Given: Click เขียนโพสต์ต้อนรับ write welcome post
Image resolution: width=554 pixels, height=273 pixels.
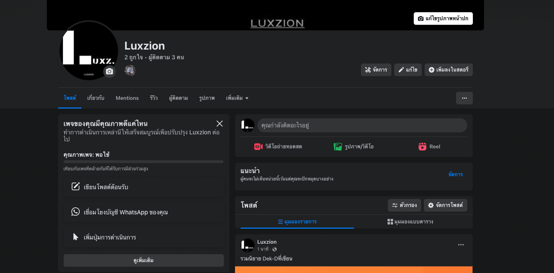Looking at the screenshot, I should tap(144, 187).
